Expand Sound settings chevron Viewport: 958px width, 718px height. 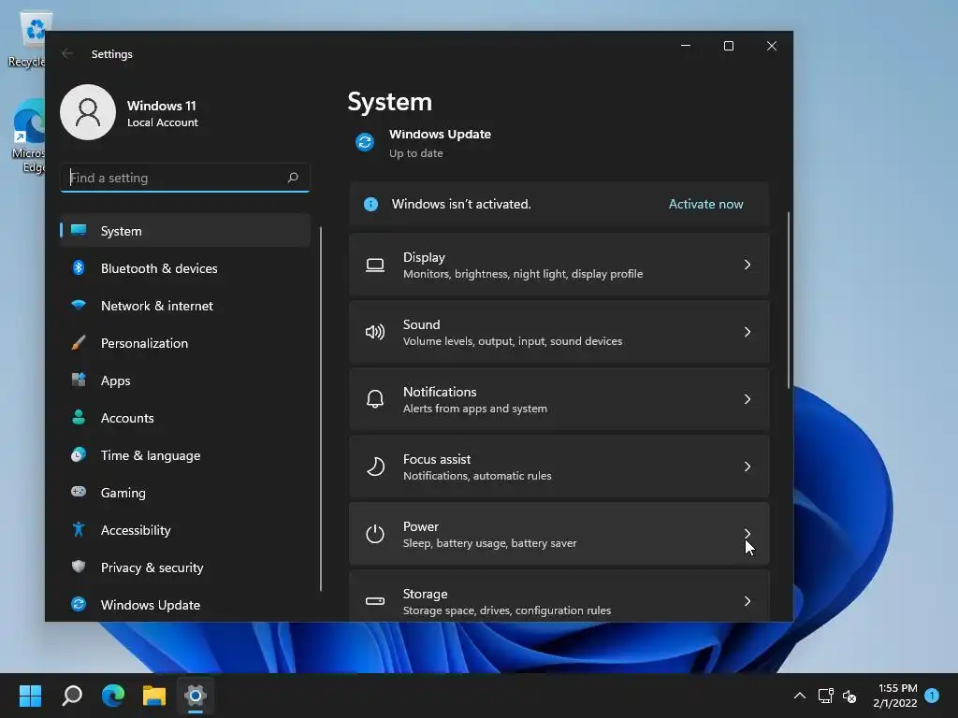(x=748, y=332)
